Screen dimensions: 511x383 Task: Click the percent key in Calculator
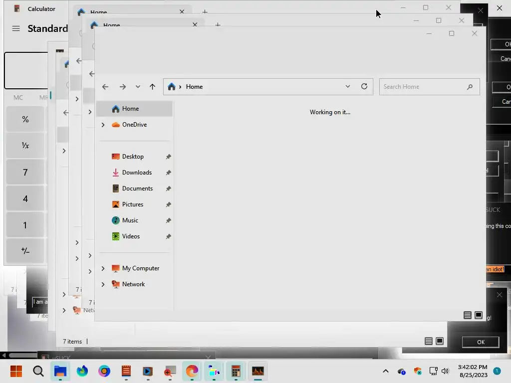[x=25, y=119]
